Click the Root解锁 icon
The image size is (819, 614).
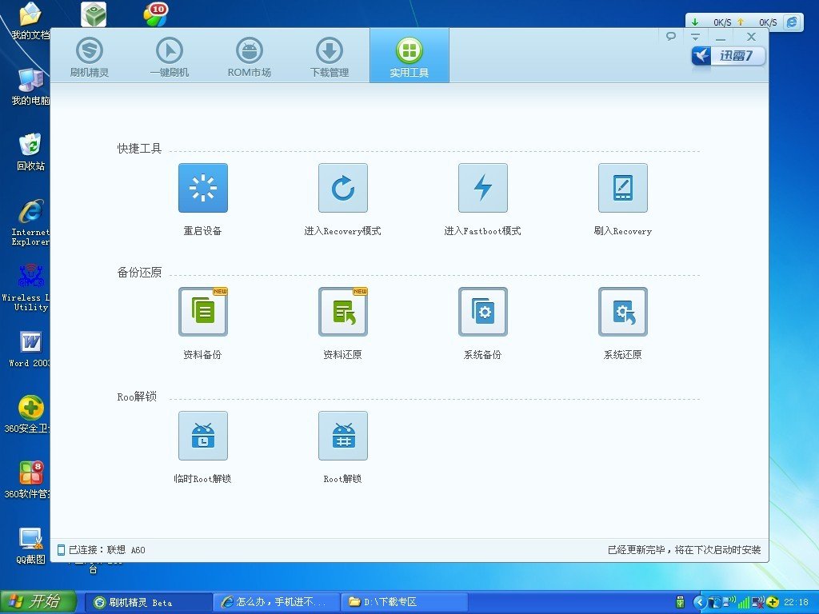click(342, 436)
